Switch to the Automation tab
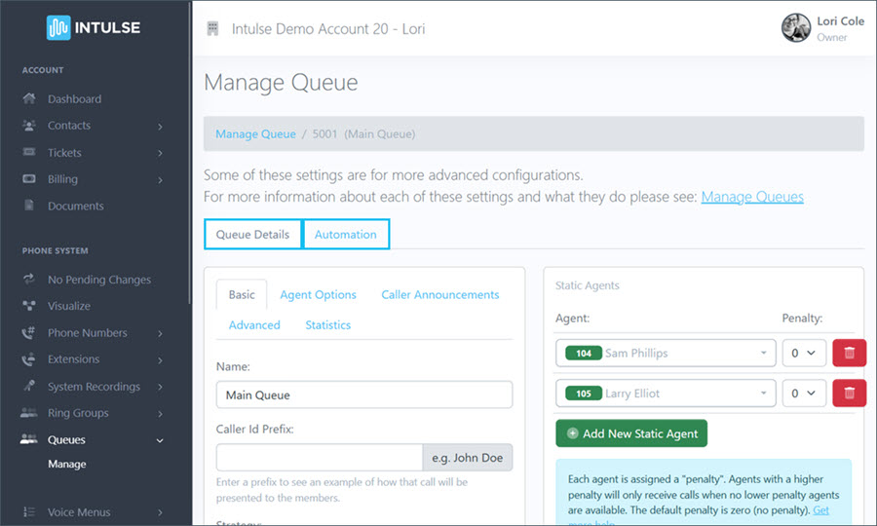This screenshot has width=877, height=526. point(346,234)
